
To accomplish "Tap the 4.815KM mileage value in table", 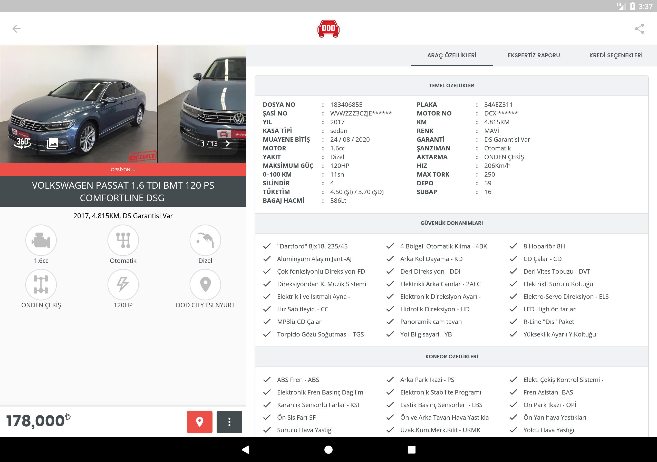I will 497,122.
